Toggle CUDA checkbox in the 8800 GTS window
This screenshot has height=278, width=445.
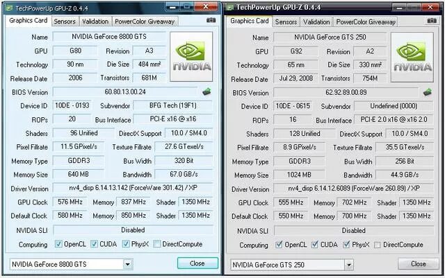[x=95, y=244]
